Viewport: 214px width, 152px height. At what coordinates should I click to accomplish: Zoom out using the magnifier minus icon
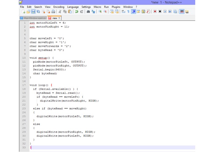(x=105, y=12)
